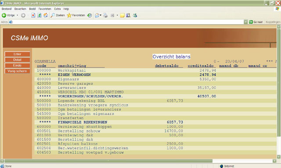Select the 601000 Vernieuwing dak row
The height and width of the screenshot is (168, 281).
coord(155,135)
